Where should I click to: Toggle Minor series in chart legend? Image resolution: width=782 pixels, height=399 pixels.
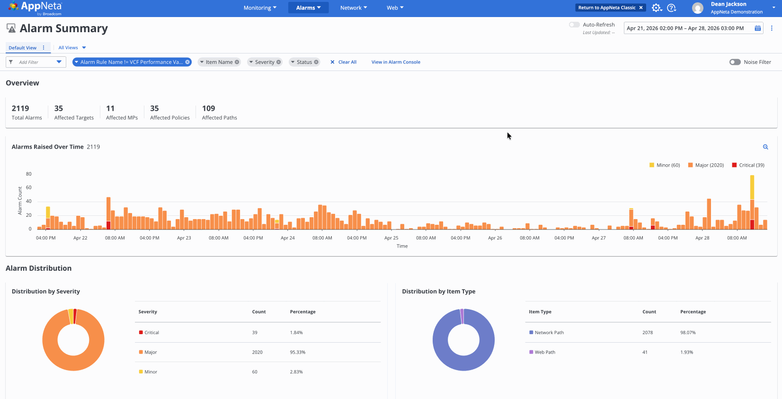coord(665,165)
